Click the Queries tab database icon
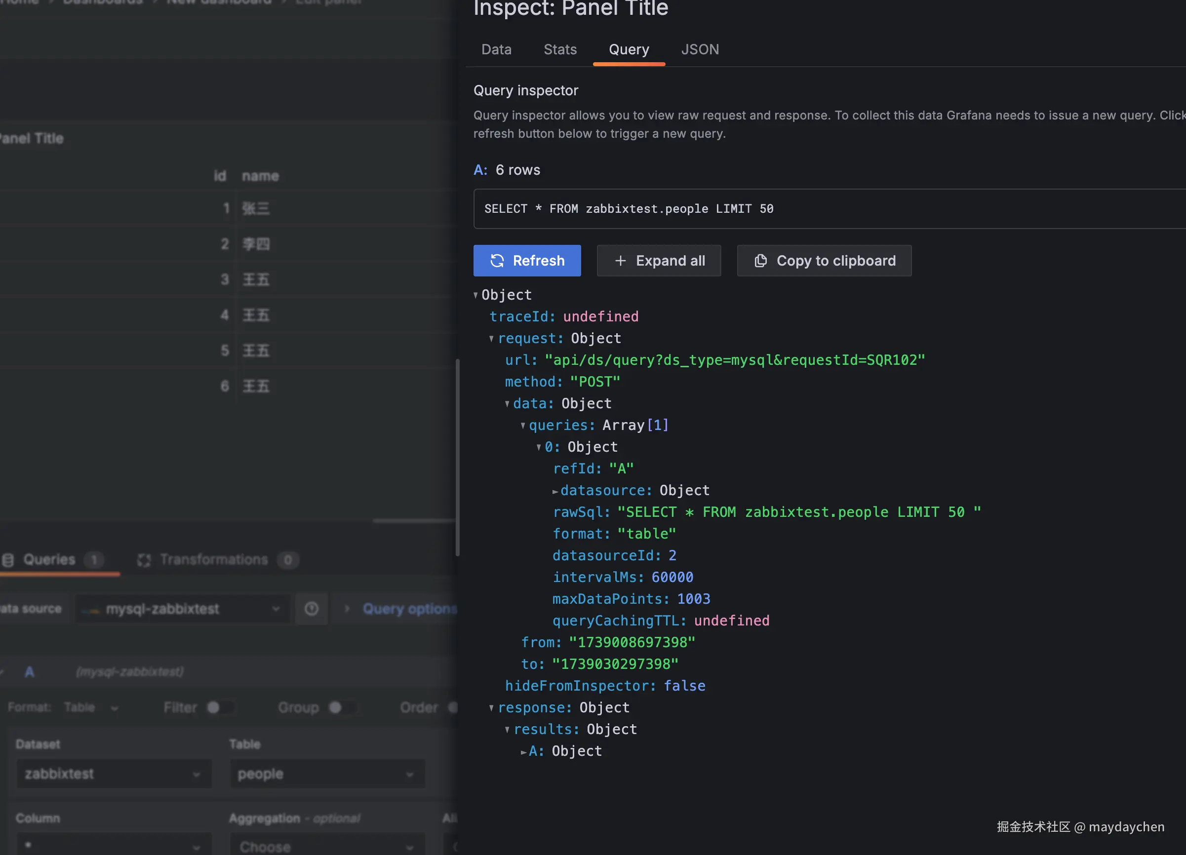This screenshot has width=1186, height=855. tap(8, 560)
